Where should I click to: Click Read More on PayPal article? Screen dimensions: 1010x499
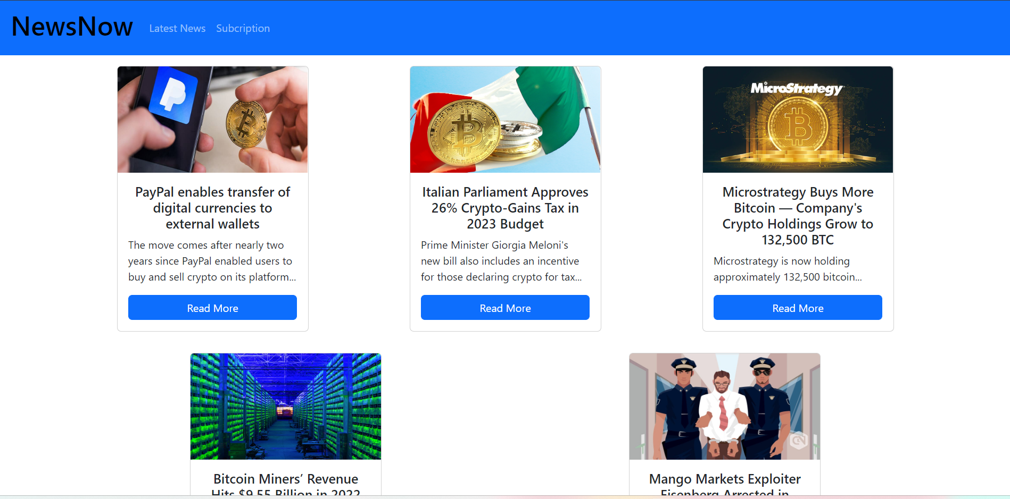[212, 308]
